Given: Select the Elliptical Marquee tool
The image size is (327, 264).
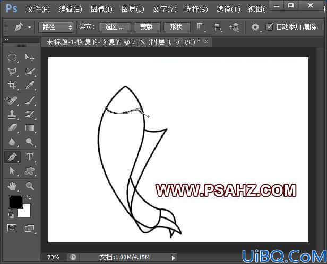Looking at the screenshot, I should (x=12, y=58).
